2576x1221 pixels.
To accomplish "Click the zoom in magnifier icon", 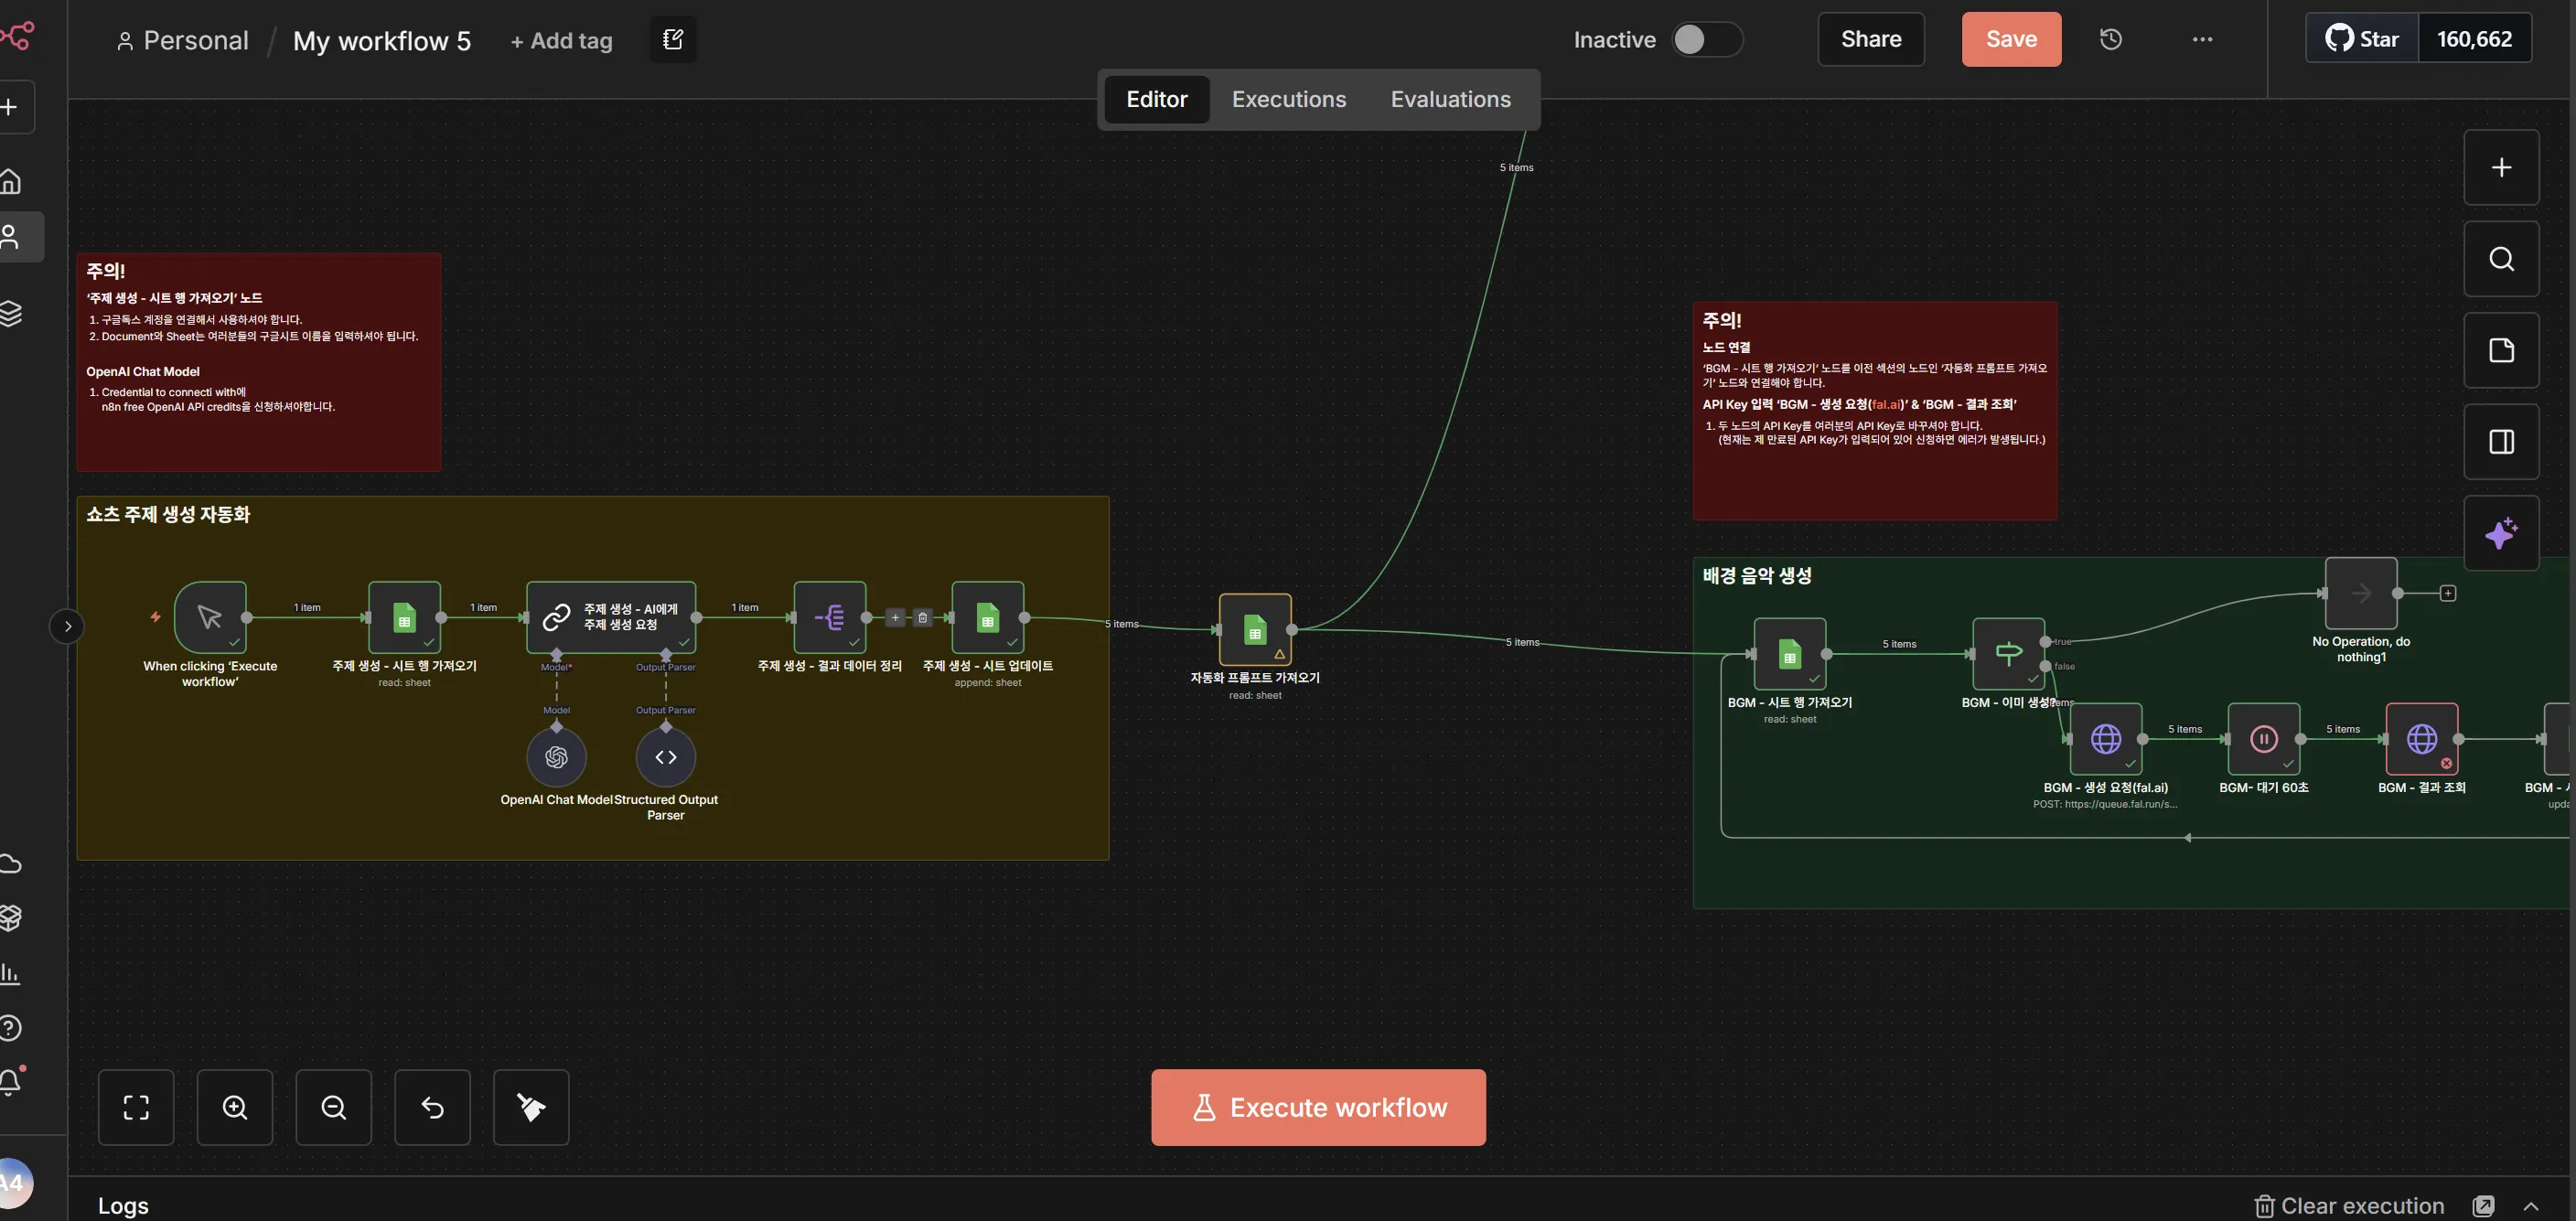I will pyautogui.click(x=235, y=1107).
